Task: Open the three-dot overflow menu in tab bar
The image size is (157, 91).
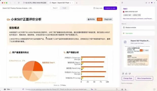Action: click(x=116, y=3)
